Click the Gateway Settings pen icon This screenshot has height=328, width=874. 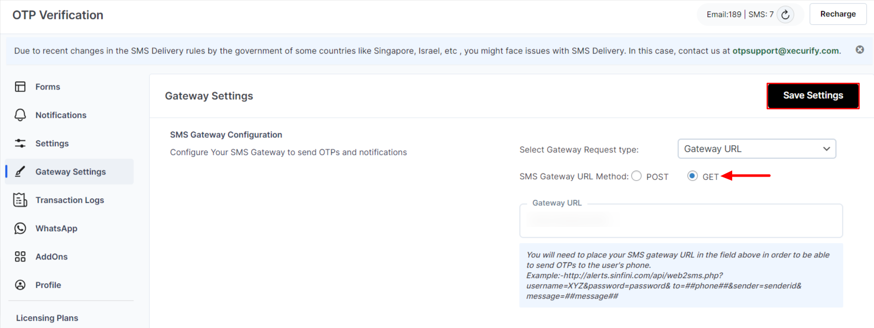coord(20,171)
